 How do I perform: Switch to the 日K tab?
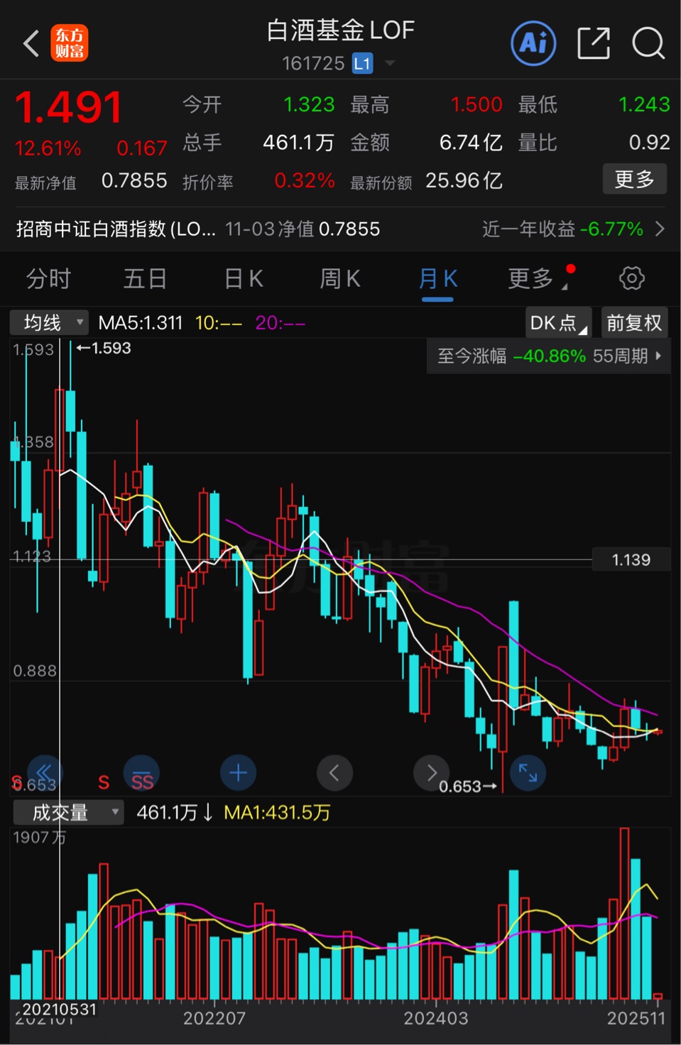(244, 278)
